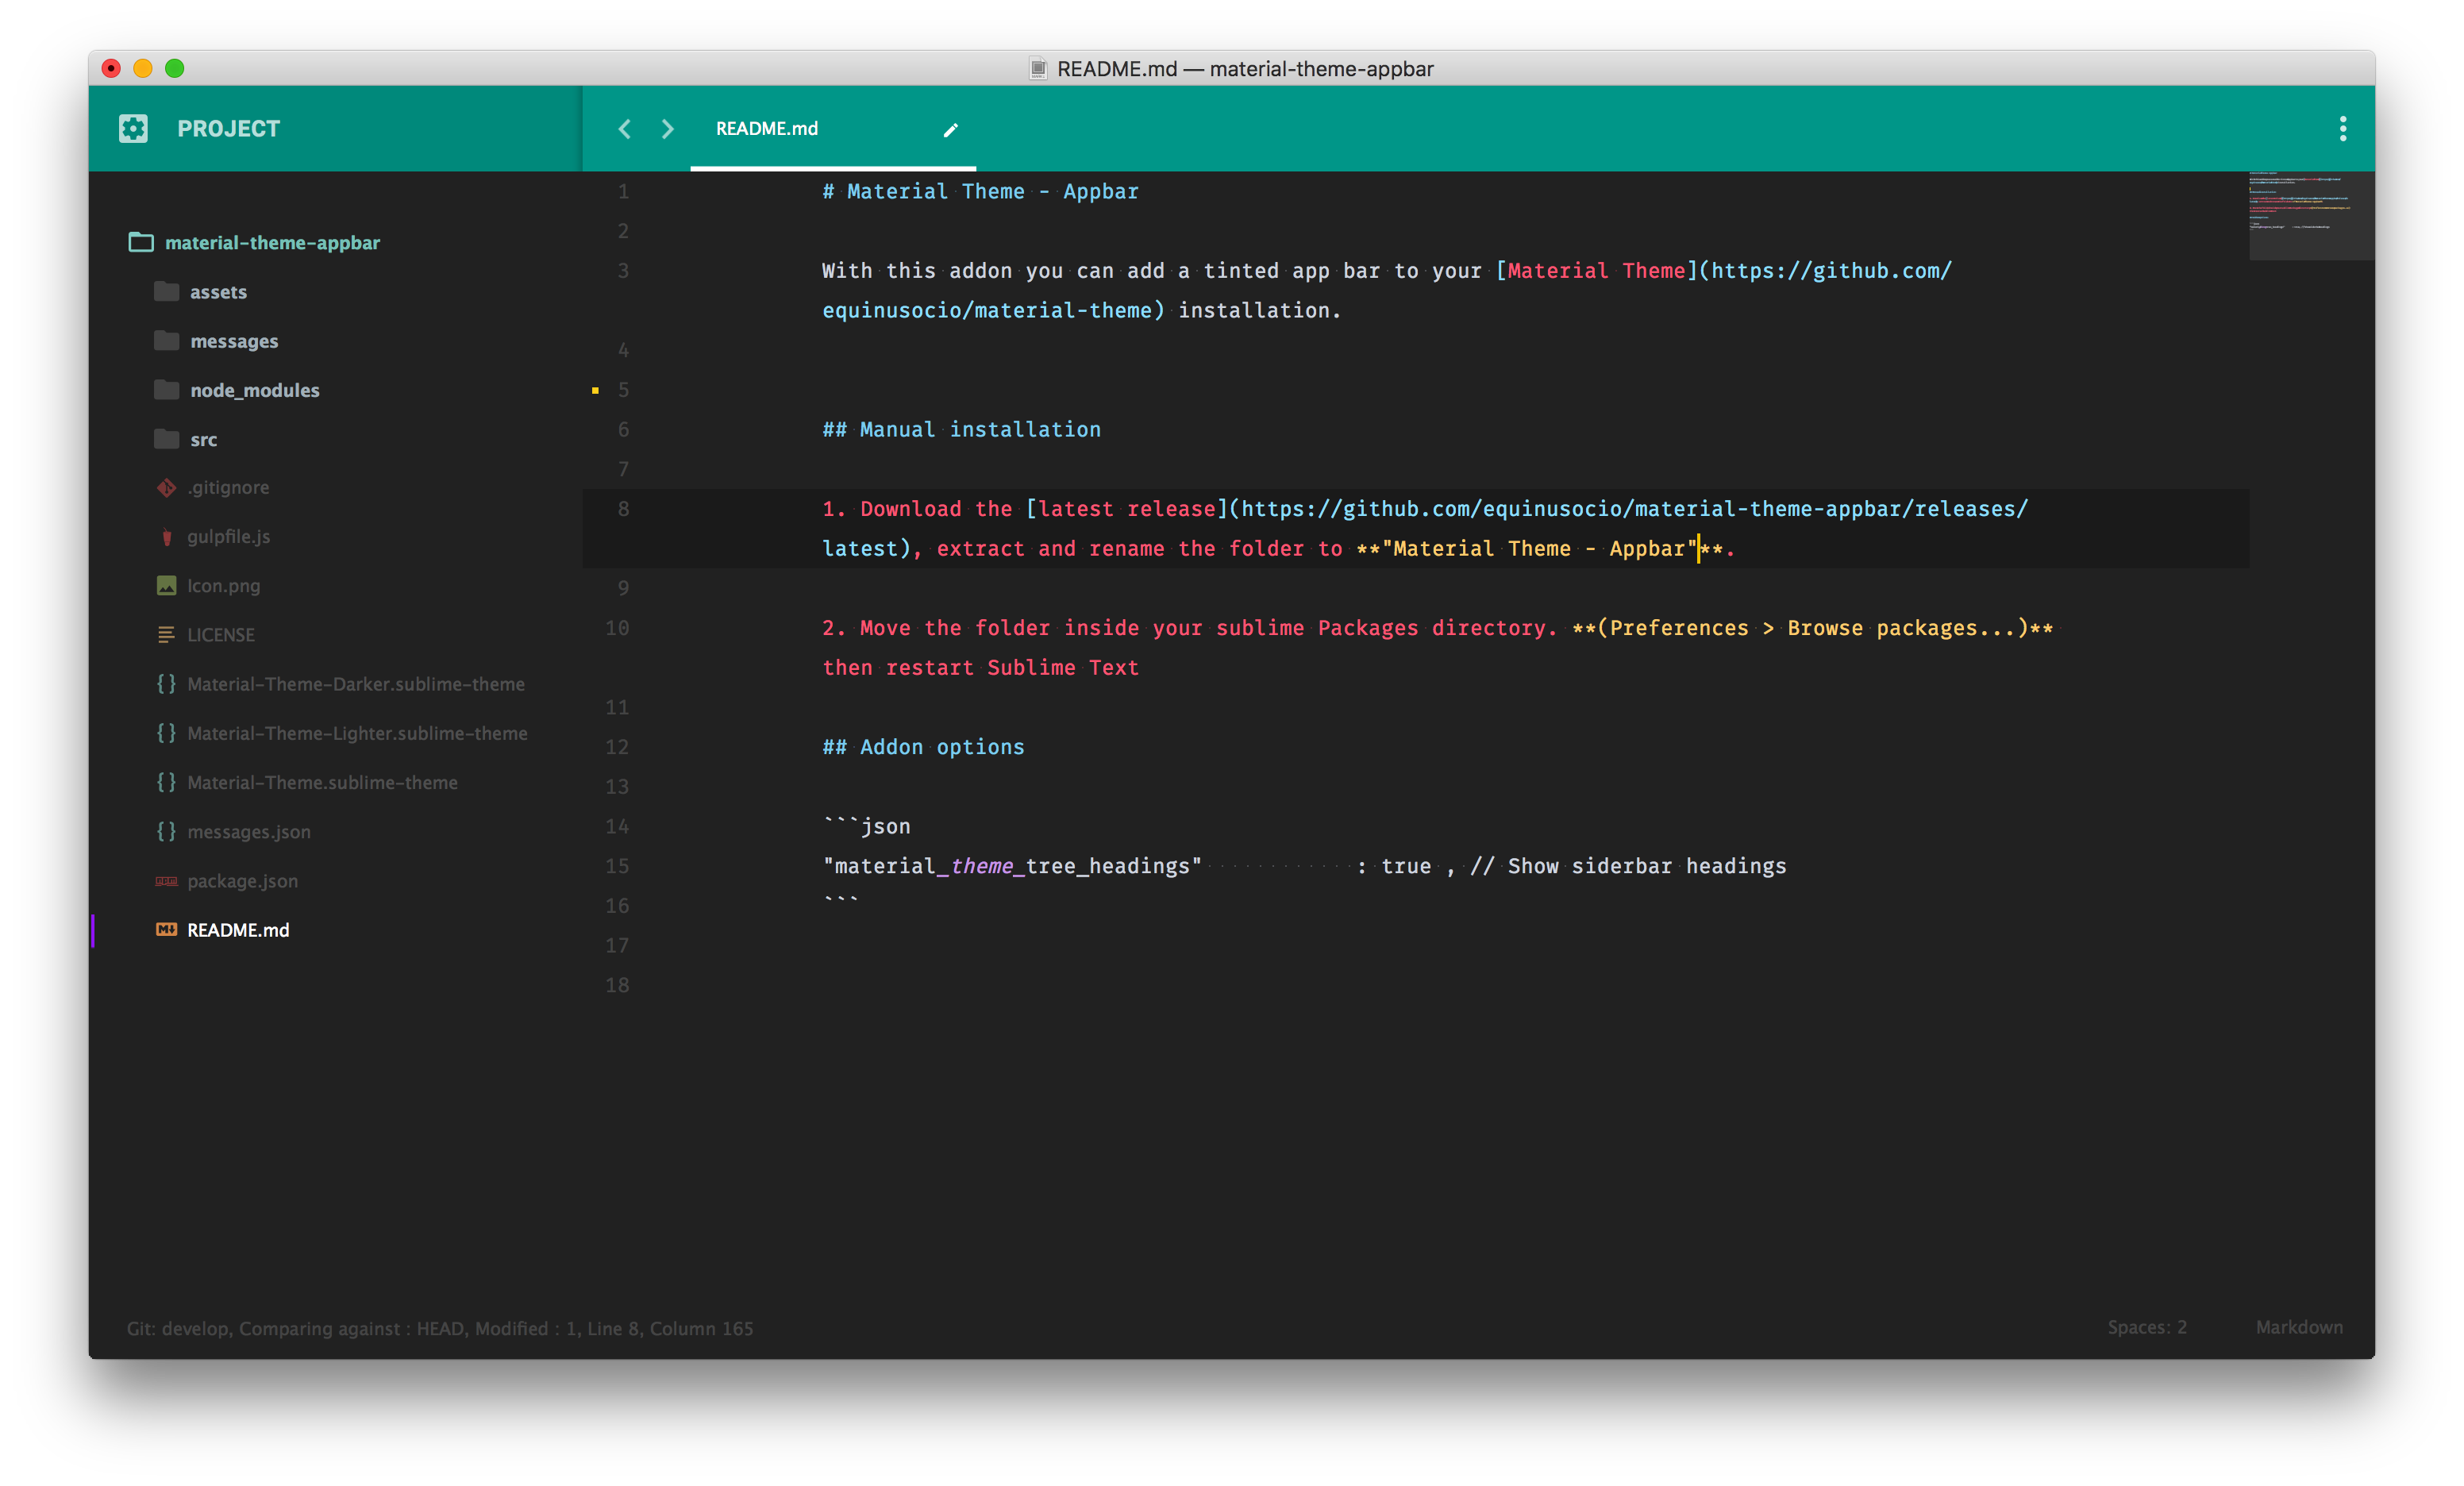
Task: Click the material-theme-appbar open folder icon
Action: [141, 242]
